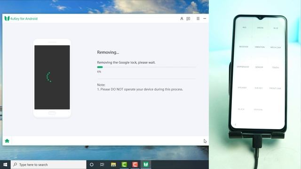Image resolution: width=301 pixels, height=169 pixels.
Task: Tap BLACK on the phone test menu
Action: tap(241, 109)
